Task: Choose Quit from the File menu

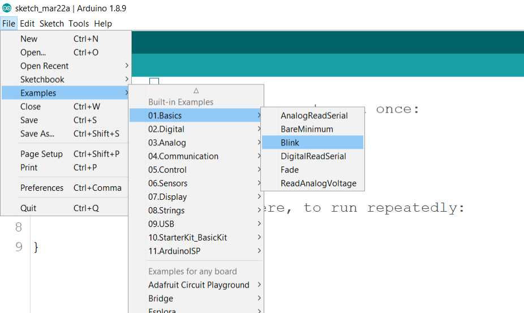Action: [65, 208]
